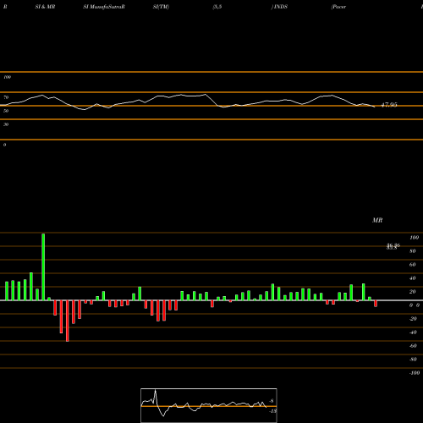Click the 'SI & MR' header text
Screen dimensions: 423x423
coord(45,7)
